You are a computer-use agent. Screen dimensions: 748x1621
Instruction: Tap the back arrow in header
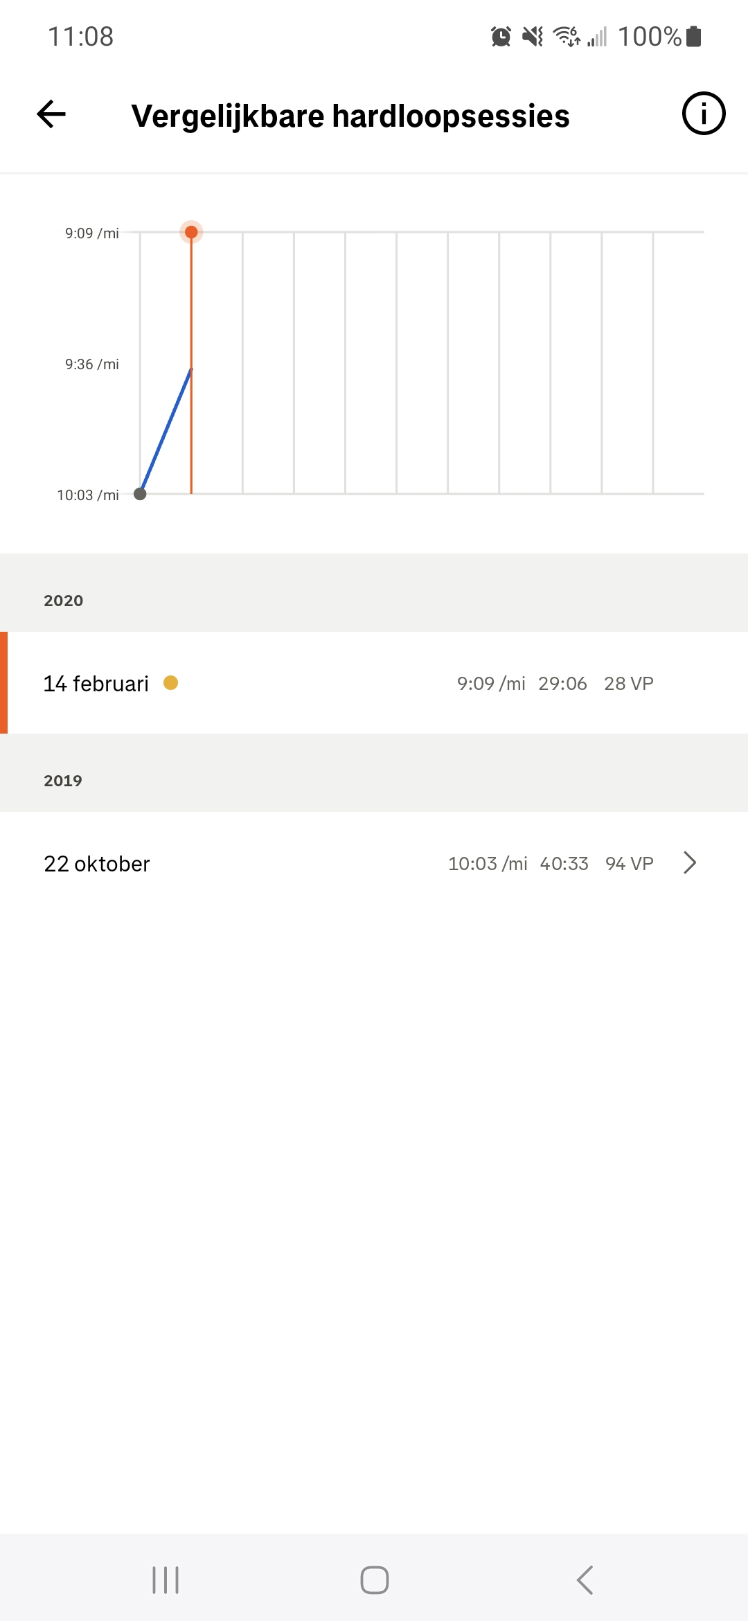coord(51,114)
